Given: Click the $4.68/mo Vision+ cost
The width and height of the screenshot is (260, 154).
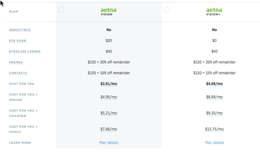Looking at the screenshot, I should point(215,84).
